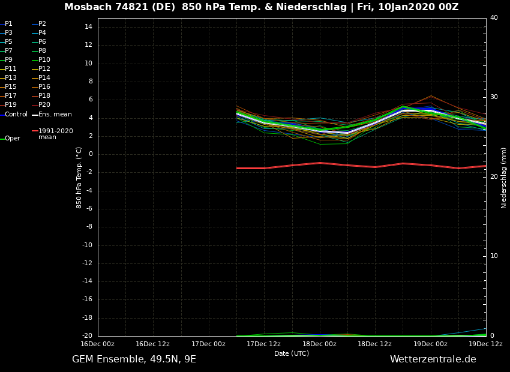510x372 pixels.
Task: Select the Control legend entry
Action: click(x=16, y=115)
